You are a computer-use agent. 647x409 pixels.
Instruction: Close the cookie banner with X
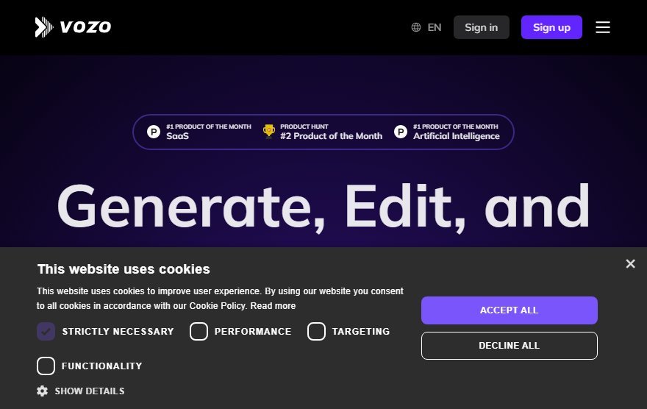pyautogui.click(x=630, y=264)
